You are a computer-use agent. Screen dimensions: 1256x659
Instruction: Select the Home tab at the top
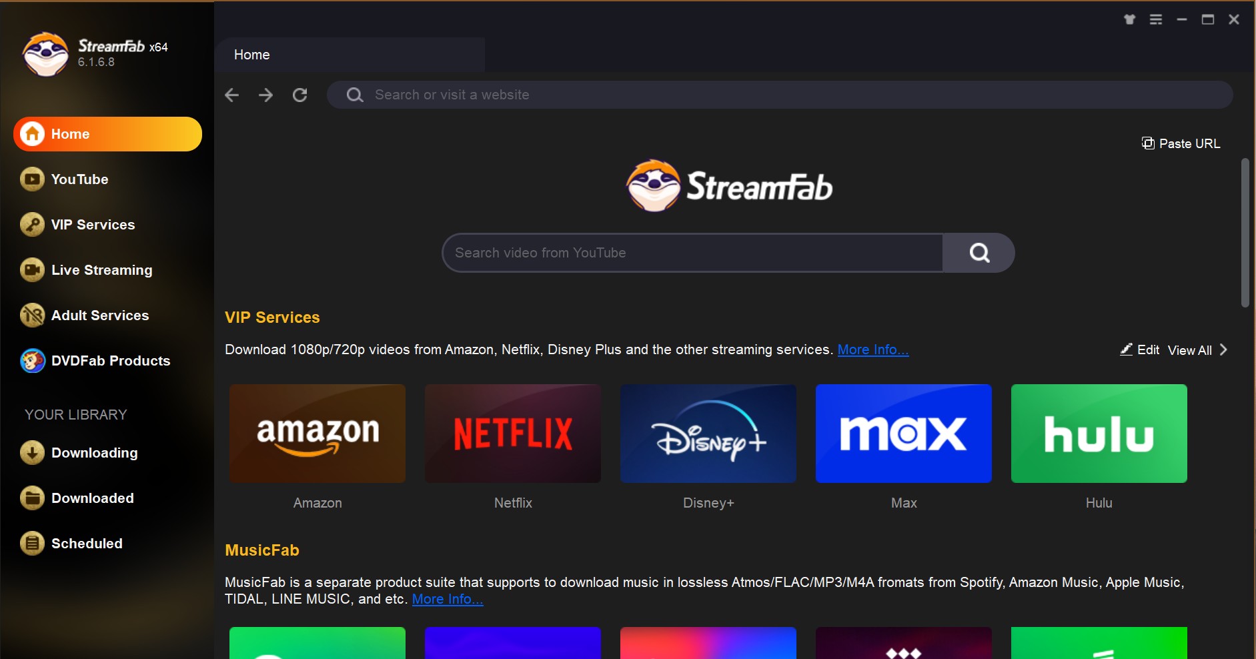[350, 55]
